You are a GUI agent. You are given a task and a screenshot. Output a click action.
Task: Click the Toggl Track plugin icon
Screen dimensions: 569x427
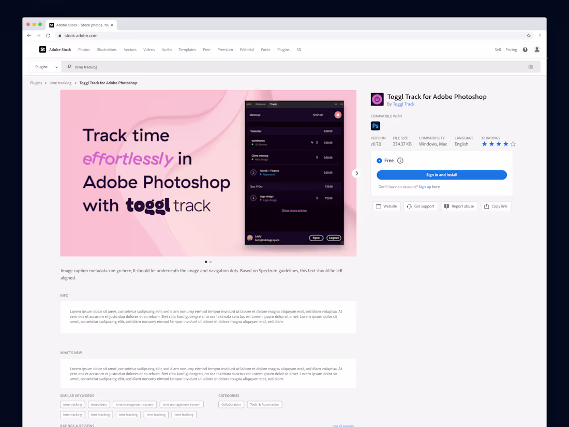377,98
